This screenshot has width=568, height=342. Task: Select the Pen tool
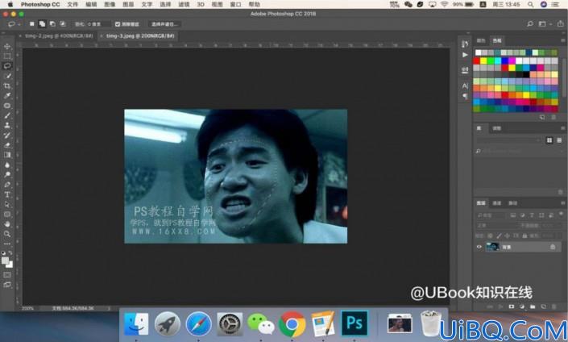pyautogui.click(x=7, y=185)
